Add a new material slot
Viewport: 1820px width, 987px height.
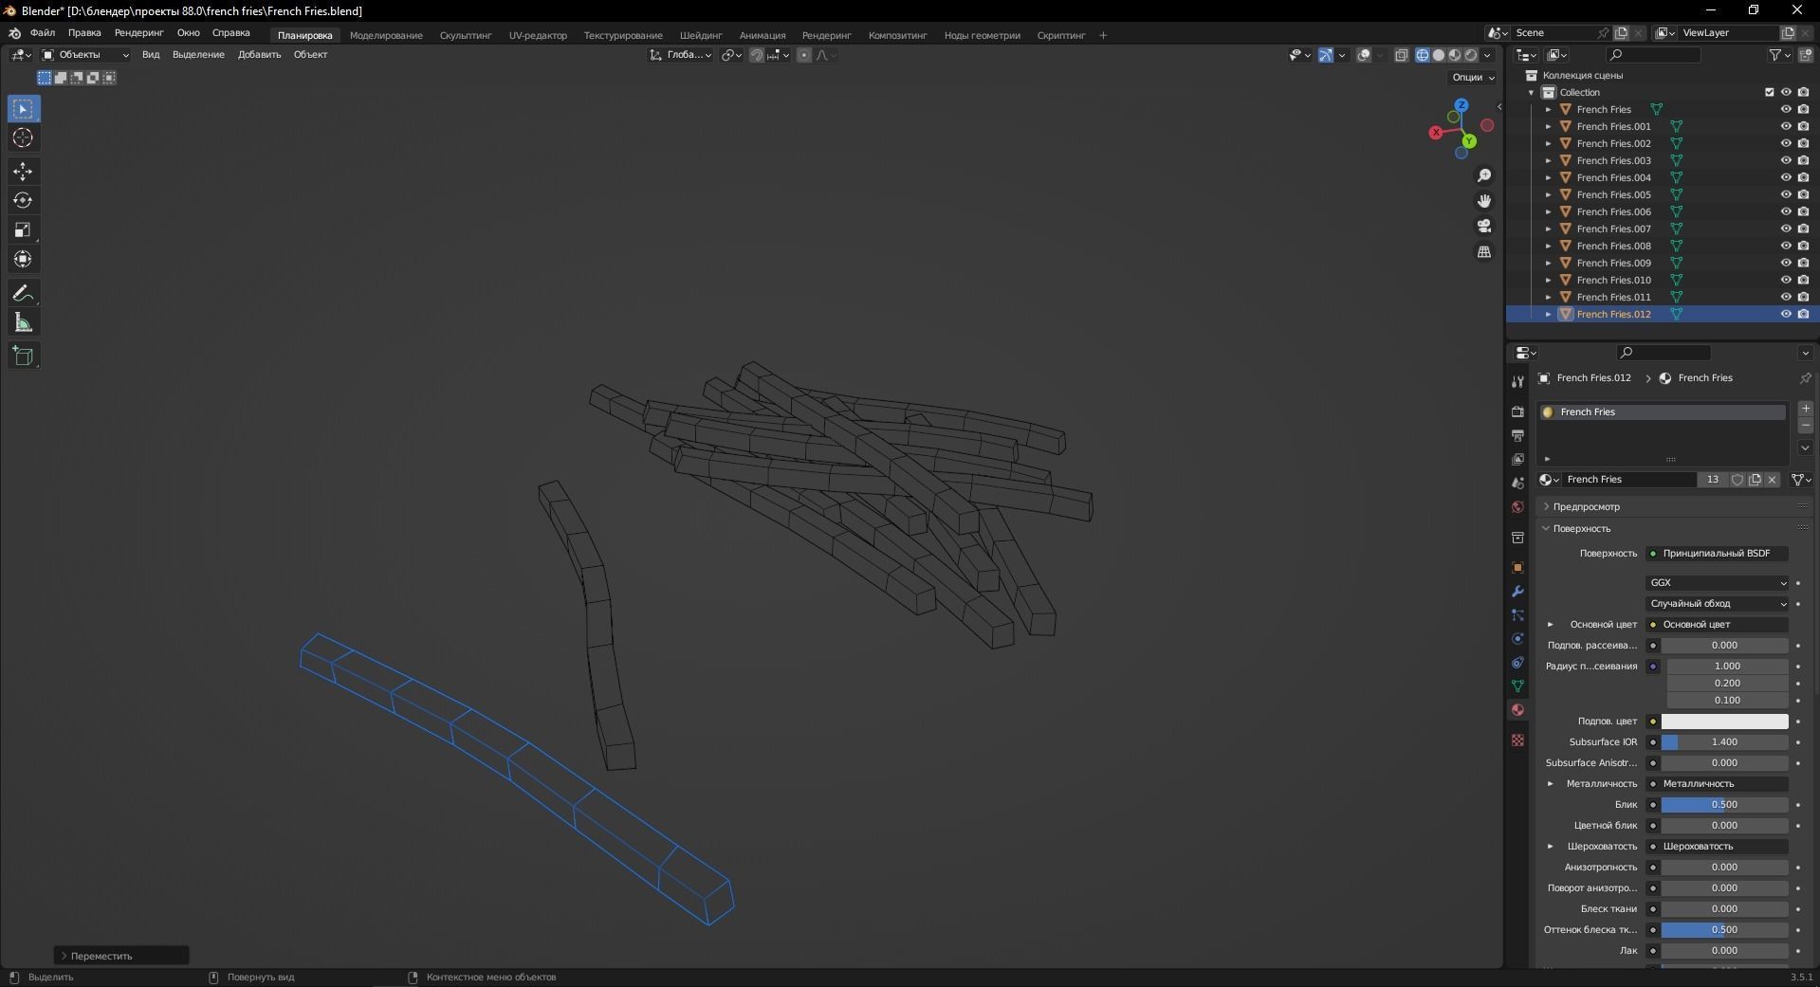coord(1805,409)
